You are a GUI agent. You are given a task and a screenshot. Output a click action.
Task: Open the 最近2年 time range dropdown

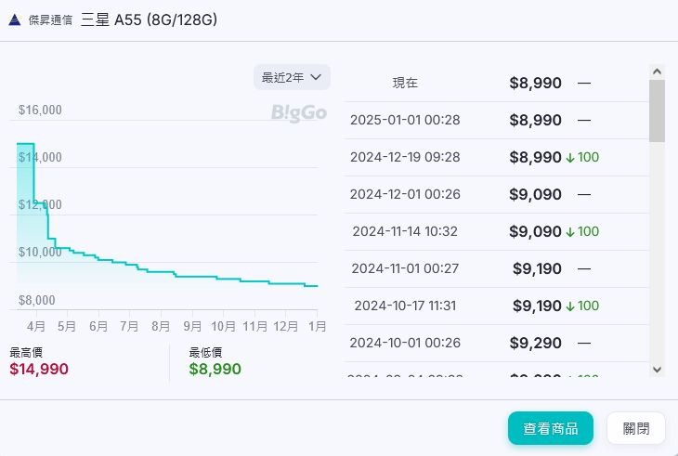(292, 77)
